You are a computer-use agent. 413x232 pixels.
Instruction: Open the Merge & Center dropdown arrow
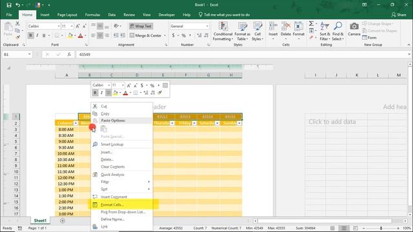point(165,35)
